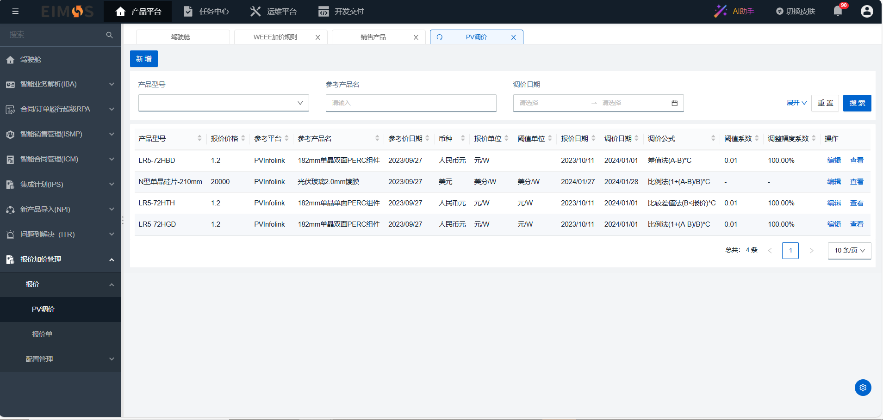Edit the N型单晶硅片-210mm row
Image resolution: width=883 pixels, height=420 pixels.
(x=834, y=182)
